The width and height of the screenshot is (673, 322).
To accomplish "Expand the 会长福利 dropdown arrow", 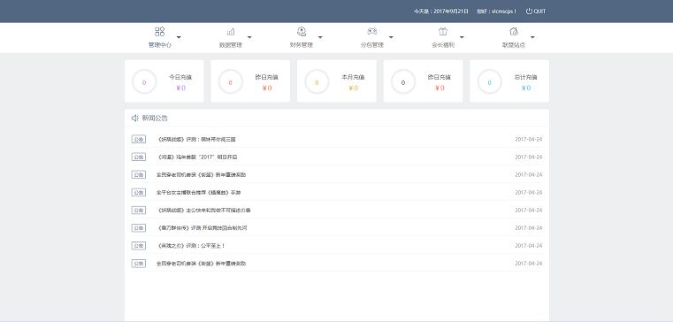I will click(462, 37).
